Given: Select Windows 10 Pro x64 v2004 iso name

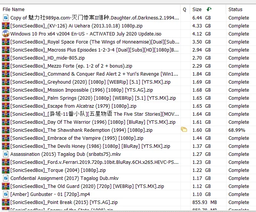Looking at the screenshot, I should (x=86, y=34).
